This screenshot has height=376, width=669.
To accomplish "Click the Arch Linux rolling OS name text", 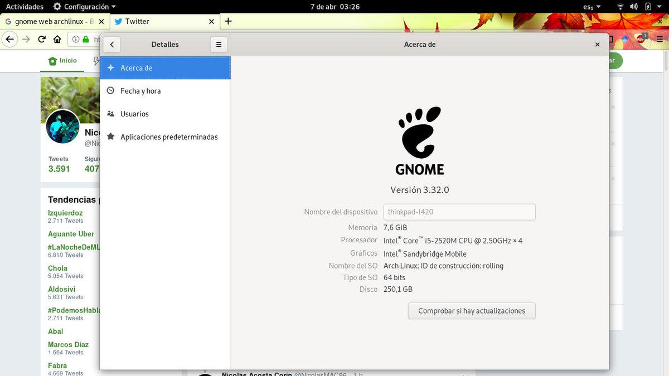I will tap(443, 266).
